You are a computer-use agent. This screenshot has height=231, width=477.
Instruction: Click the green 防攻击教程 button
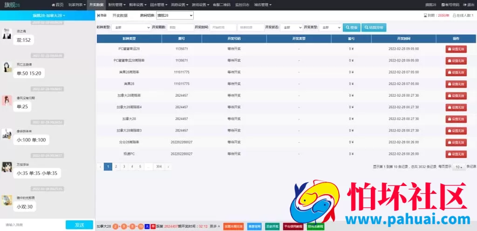coord(315,226)
